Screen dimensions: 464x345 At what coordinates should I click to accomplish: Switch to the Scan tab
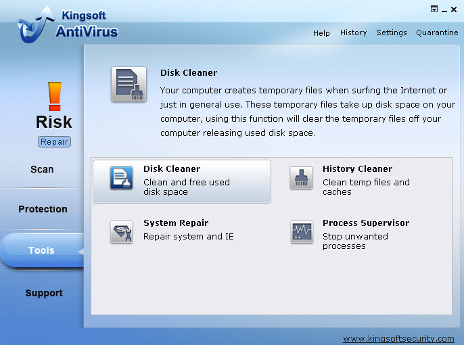pyautogui.click(x=42, y=169)
